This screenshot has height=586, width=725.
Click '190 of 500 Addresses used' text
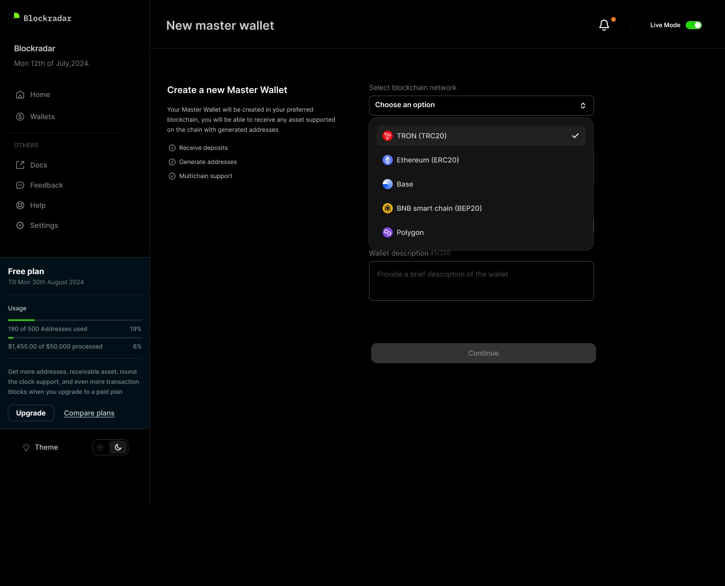pyautogui.click(x=48, y=329)
